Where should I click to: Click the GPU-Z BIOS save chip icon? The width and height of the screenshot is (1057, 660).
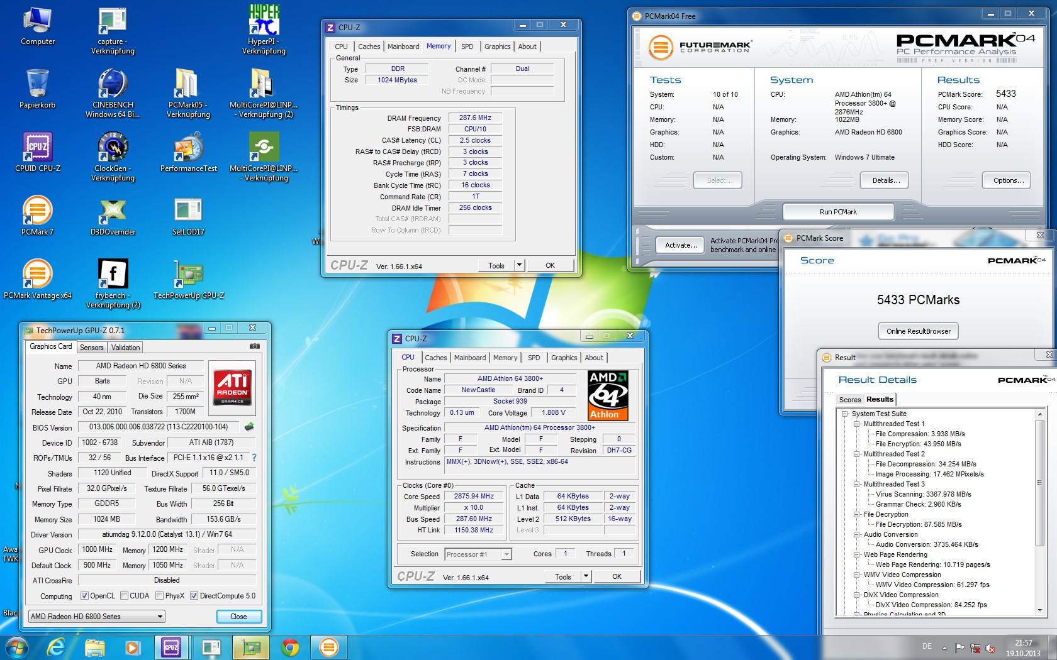249,427
